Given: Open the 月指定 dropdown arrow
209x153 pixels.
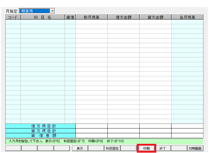Looking at the screenshot, I should click(x=52, y=11).
